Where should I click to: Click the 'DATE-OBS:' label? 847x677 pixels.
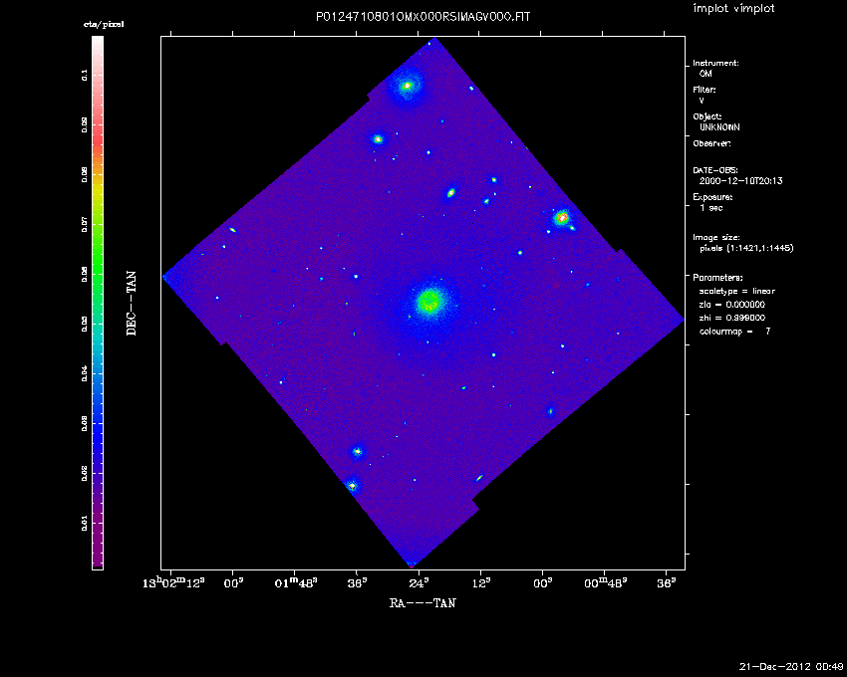point(715,170)
